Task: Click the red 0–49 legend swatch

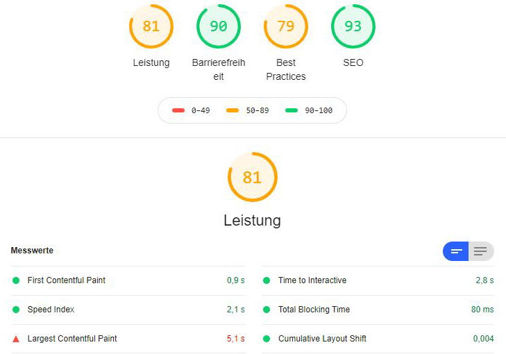Action: pos(178,110)
